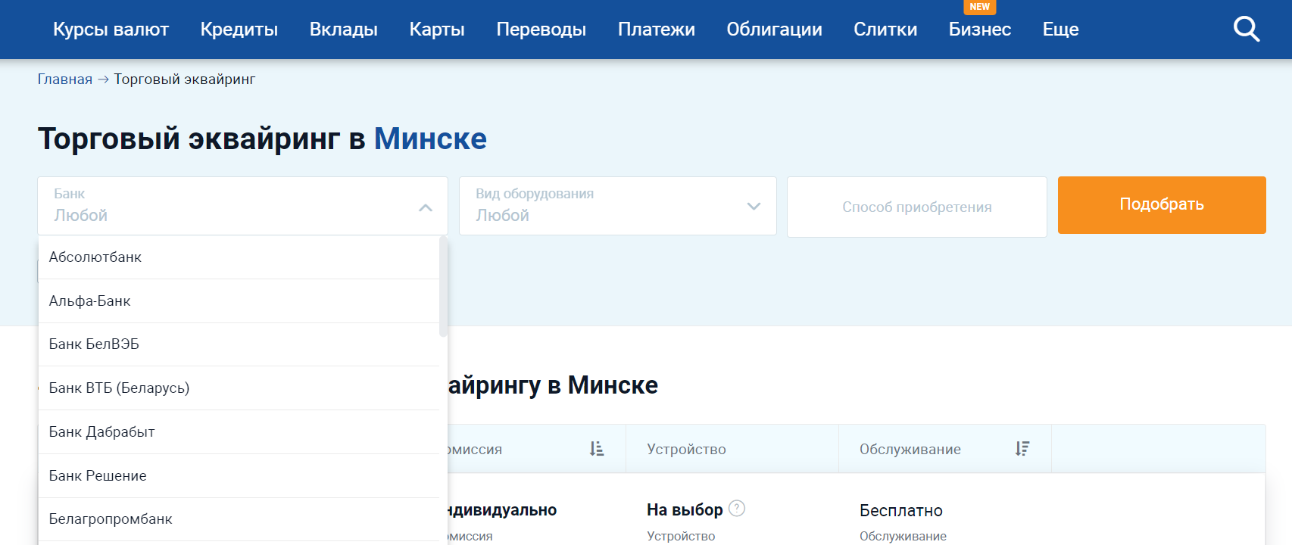Screen dimensions: 1292x545
Task: Click the Минске city link in heading
Action: click(430, 139)
